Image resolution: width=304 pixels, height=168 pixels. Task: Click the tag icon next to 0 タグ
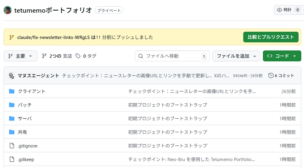point(78,56)
